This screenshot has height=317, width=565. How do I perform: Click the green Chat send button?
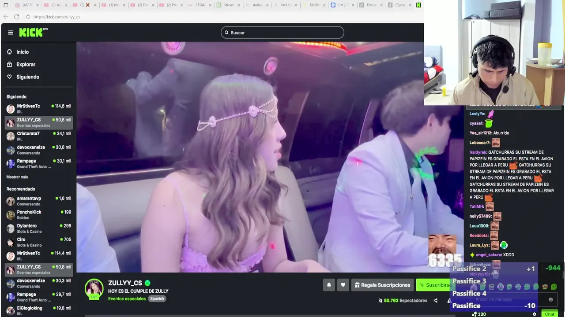click(x=550, y=314)
